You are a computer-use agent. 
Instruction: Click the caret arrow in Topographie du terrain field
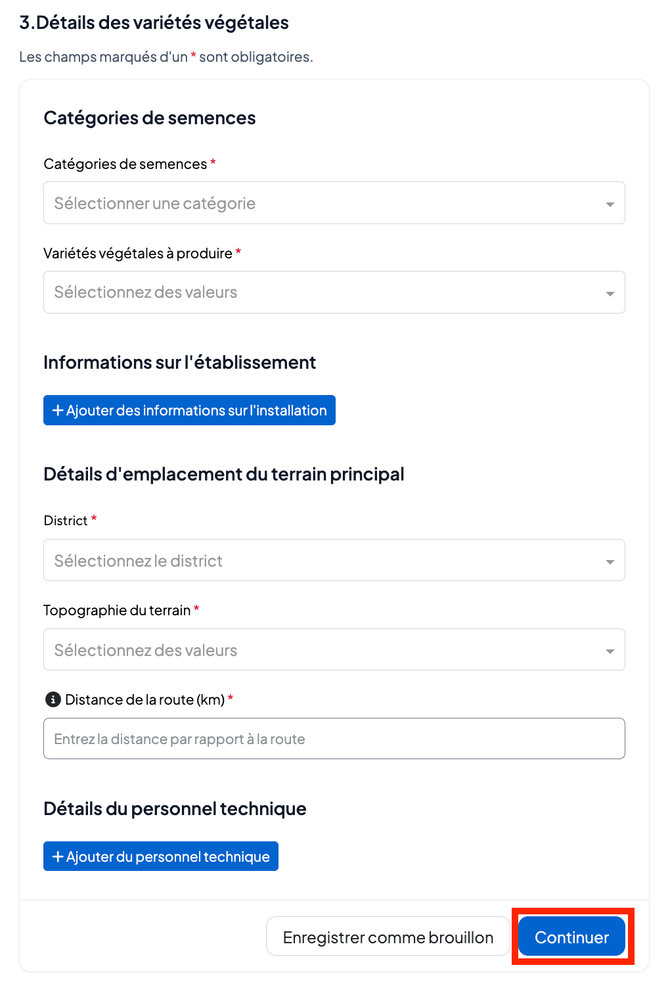(610, 651)
